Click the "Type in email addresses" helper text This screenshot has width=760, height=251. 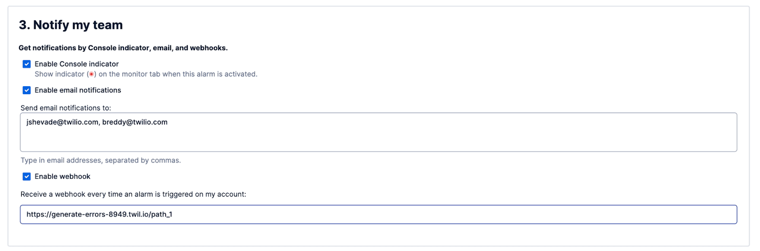61,160
